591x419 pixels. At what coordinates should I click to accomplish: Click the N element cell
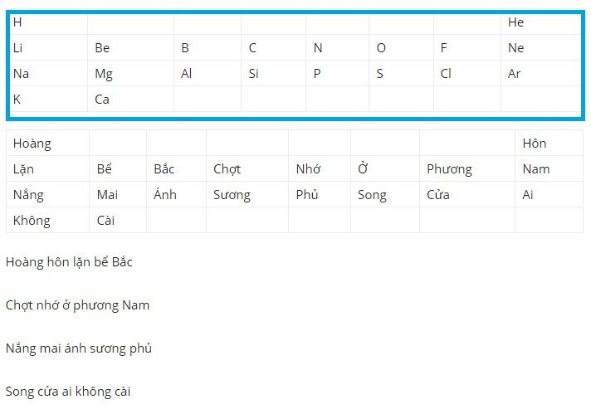[x=337, y=48]
